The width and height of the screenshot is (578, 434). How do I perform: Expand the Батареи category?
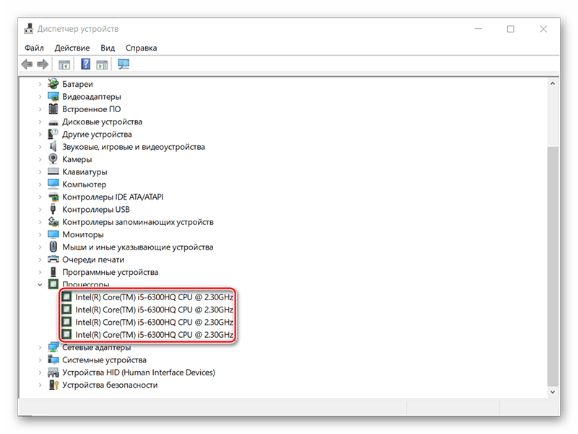[x=40, y=84]
